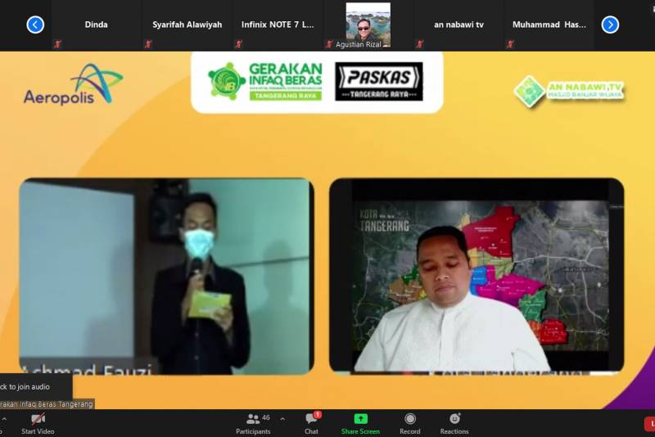Select Muhammad Has... participant tile
Image resolution: width=655 pixels, height=437 pixels.
(549, 25)
